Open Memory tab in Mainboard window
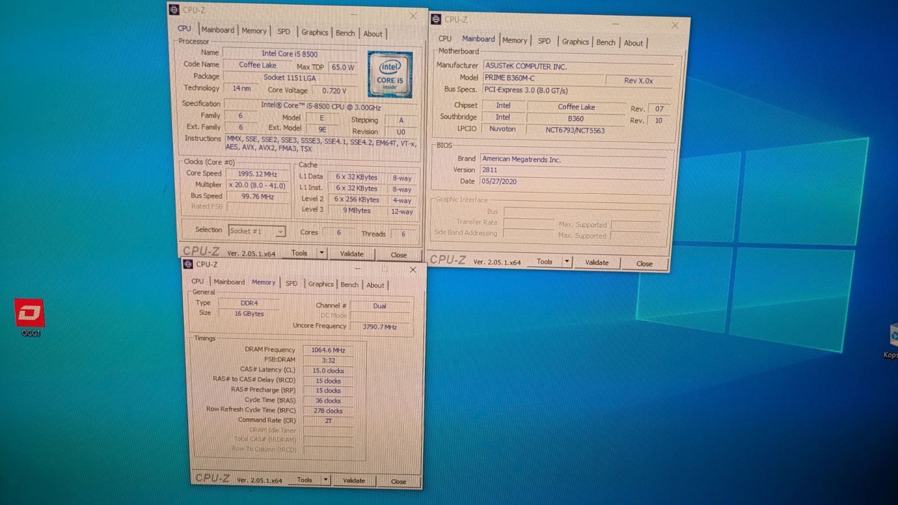This screenshot has width=898, height=505. [x=515, y=40]
